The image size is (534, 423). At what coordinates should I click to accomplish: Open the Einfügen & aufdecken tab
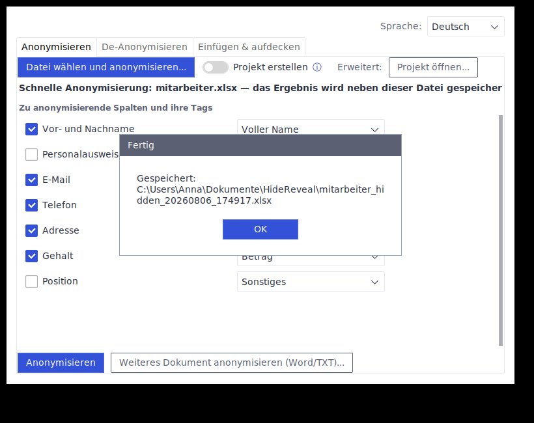(249, 47)
